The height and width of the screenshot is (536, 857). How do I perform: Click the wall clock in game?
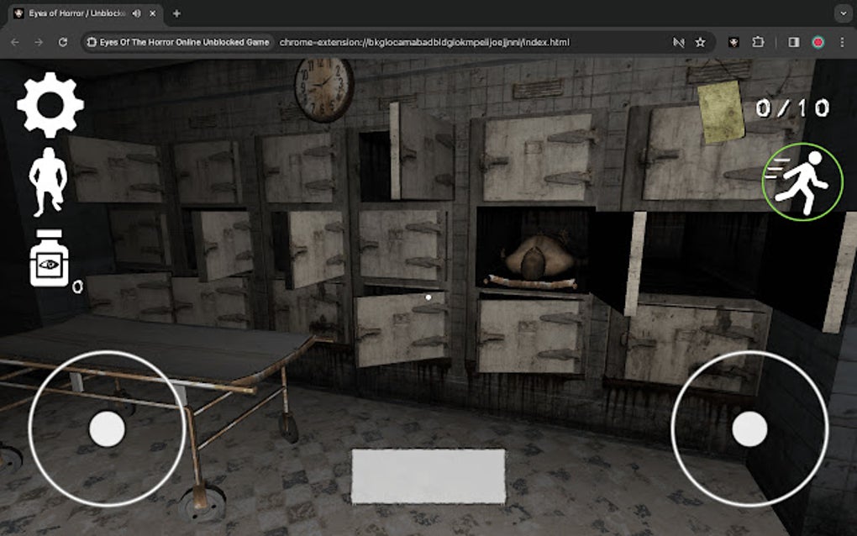click(x=324, y=89)
